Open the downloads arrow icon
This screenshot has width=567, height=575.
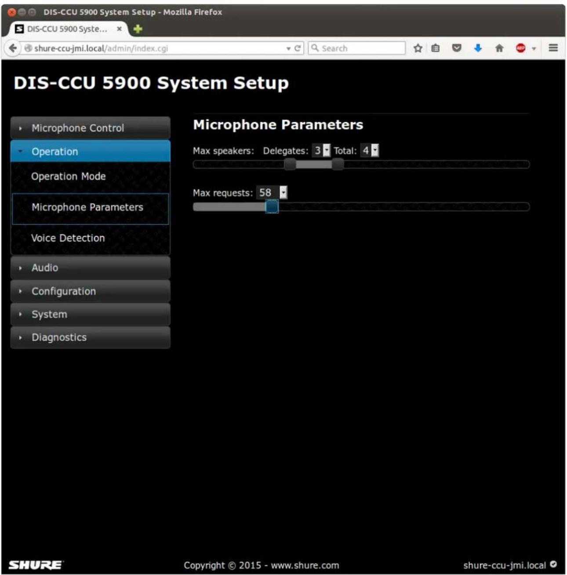coord(478,48)
